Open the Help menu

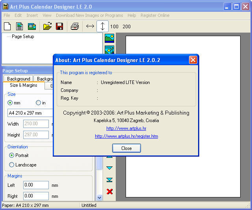132,15
